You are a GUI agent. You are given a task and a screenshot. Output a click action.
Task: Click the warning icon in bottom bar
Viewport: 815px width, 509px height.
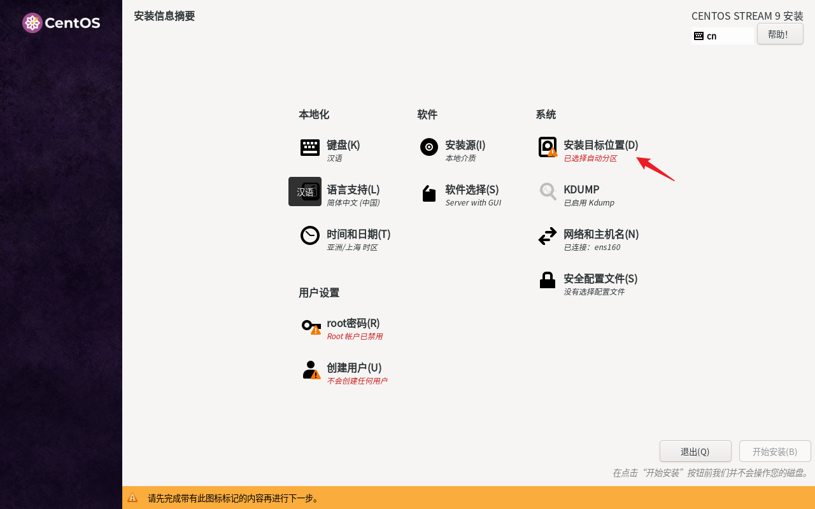point(132,498)
